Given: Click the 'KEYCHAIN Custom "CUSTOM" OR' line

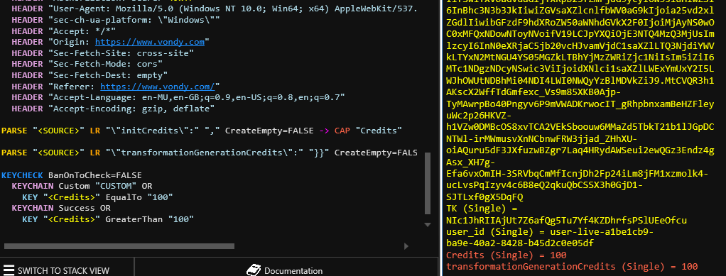Looking at the screenshot, I should 82,187.
